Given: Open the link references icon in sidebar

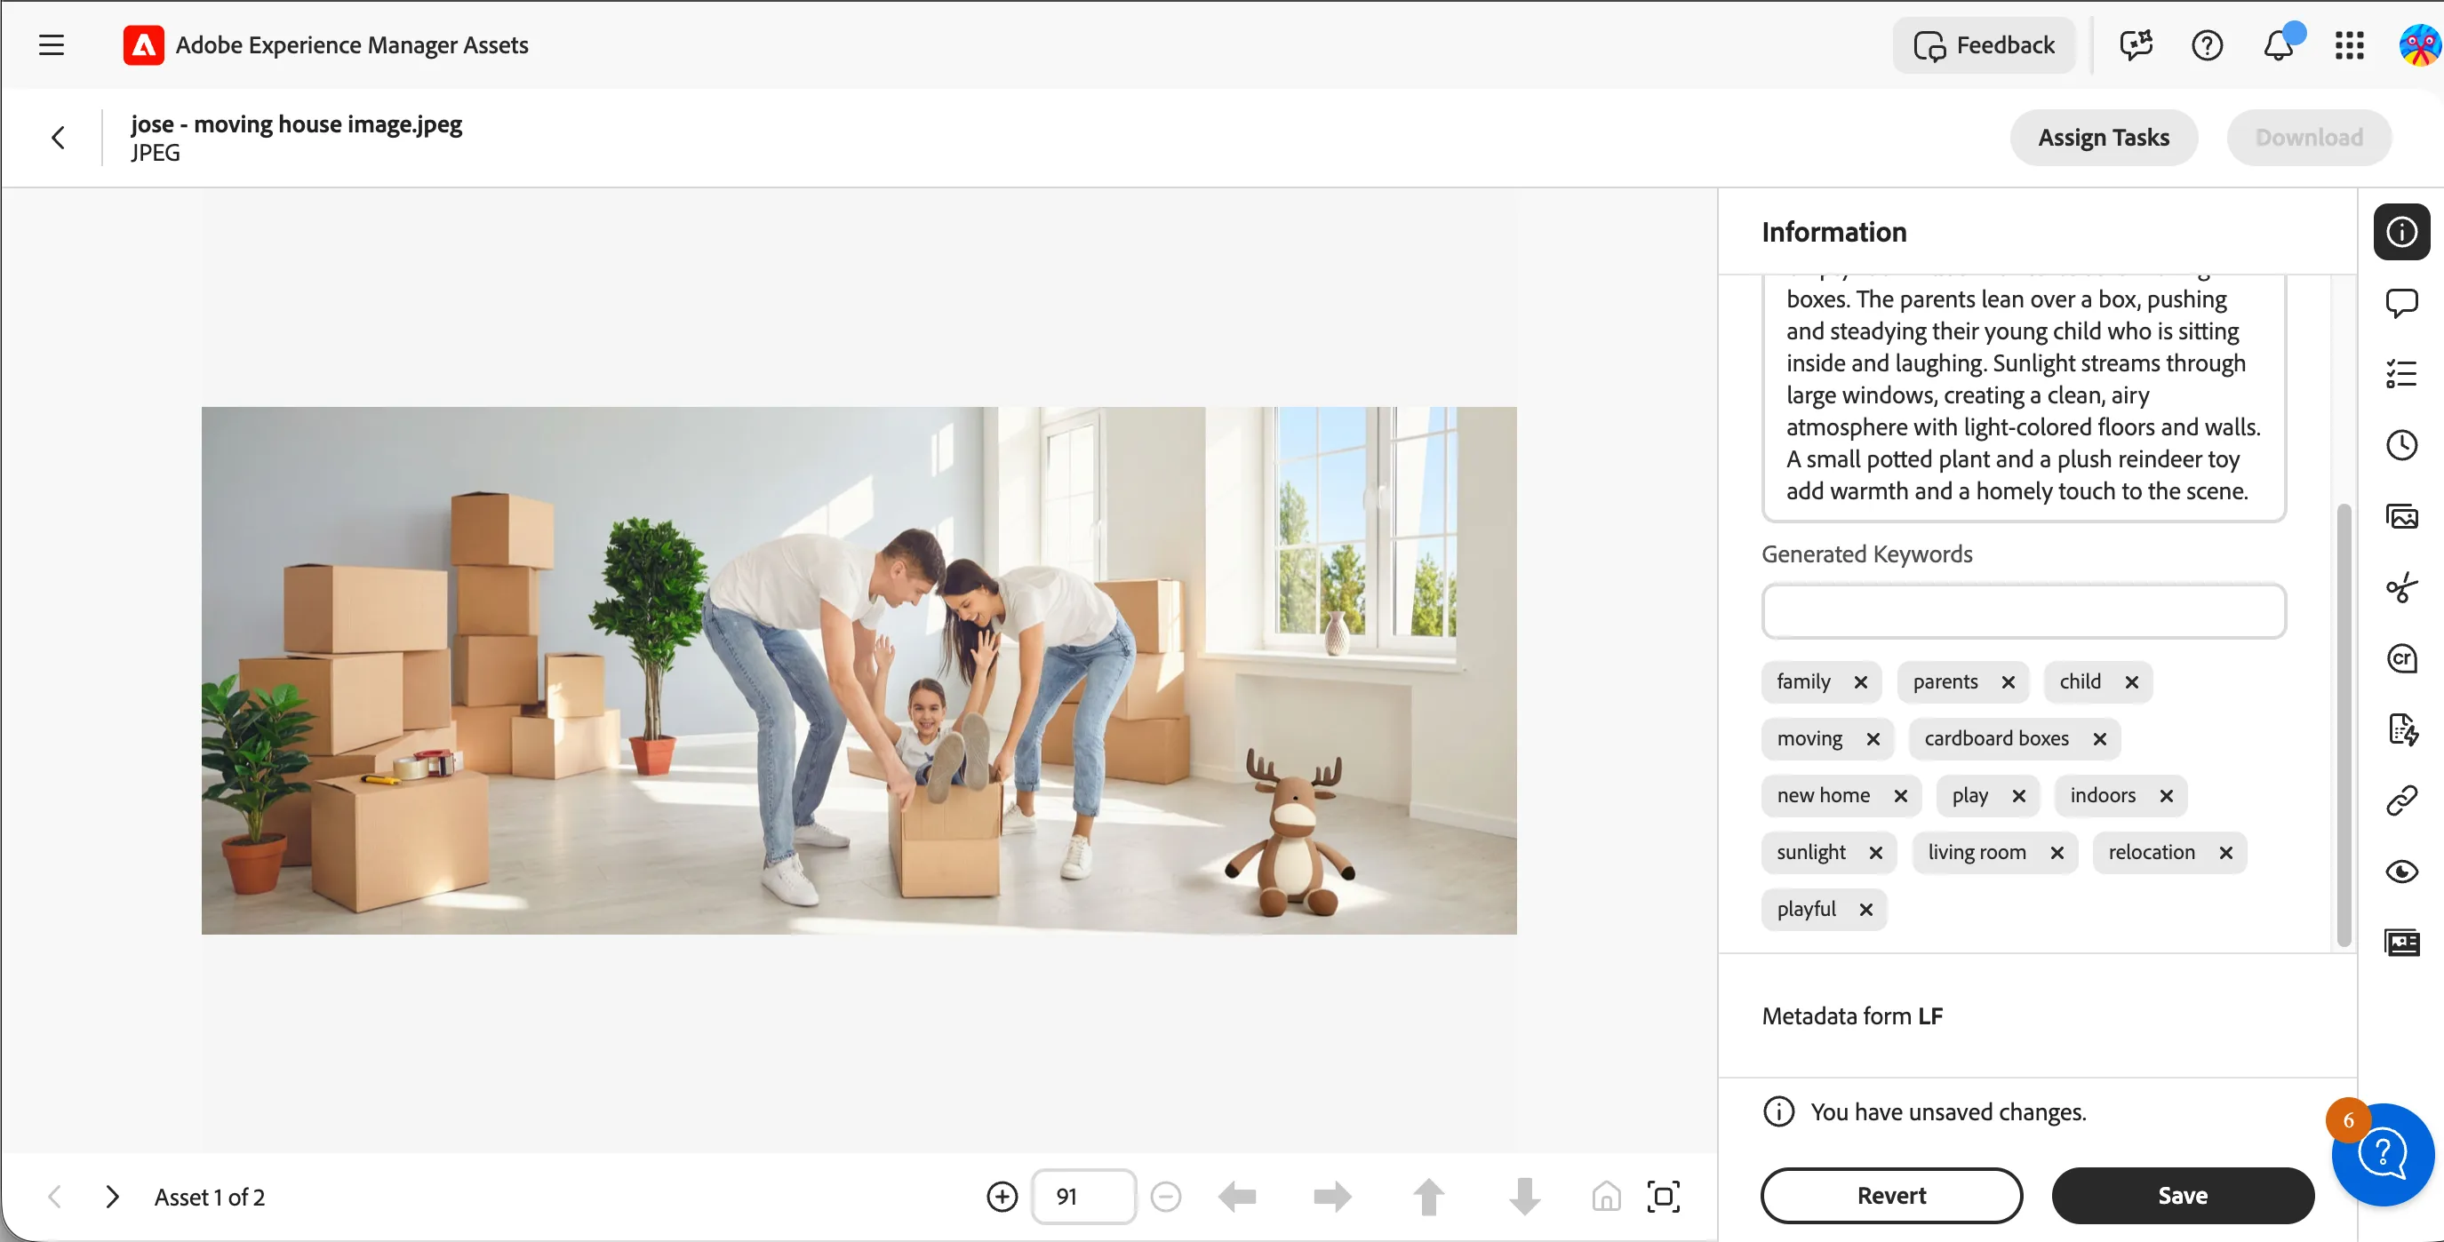Looking at the screenshot, I should [x=2401, y=800].
